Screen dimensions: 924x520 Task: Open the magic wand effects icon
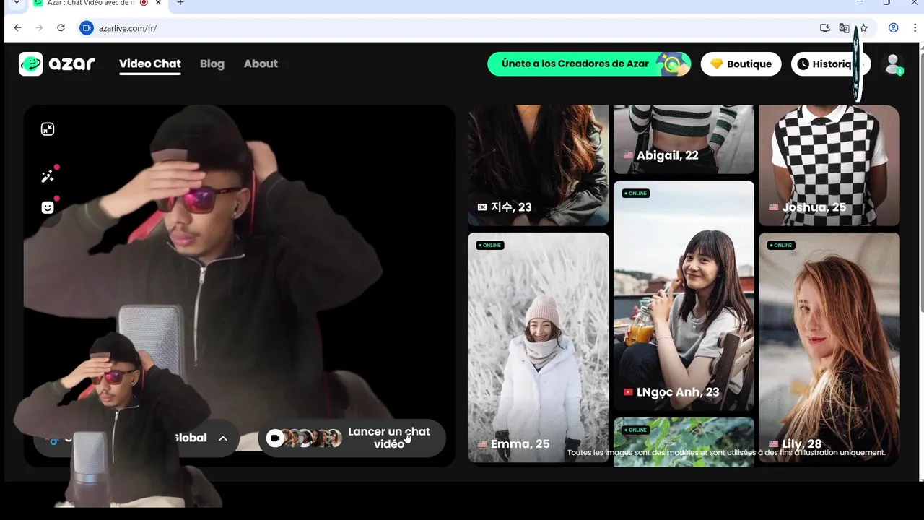pyautogui.click(x=48, y=176)
